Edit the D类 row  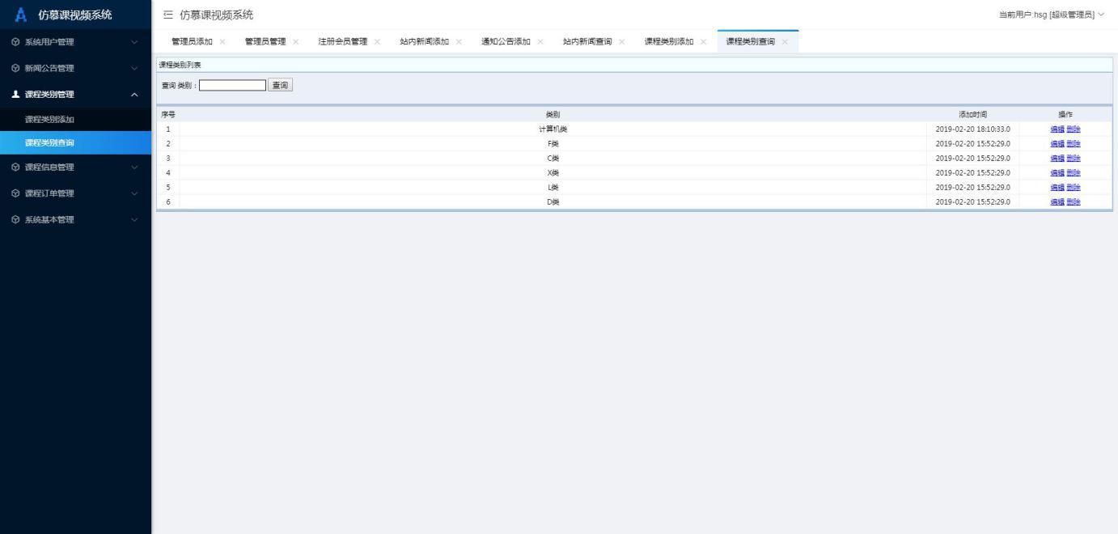(1057, 202)
